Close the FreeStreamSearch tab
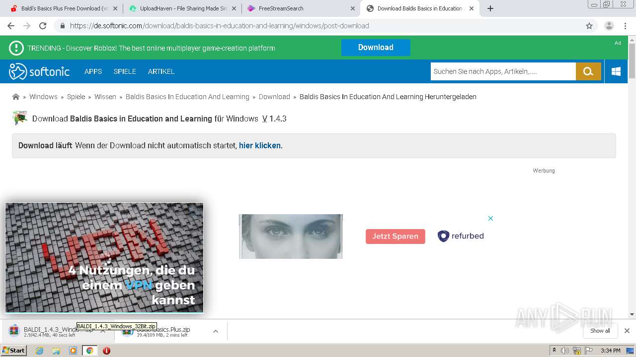 click(x=353, y=8)
